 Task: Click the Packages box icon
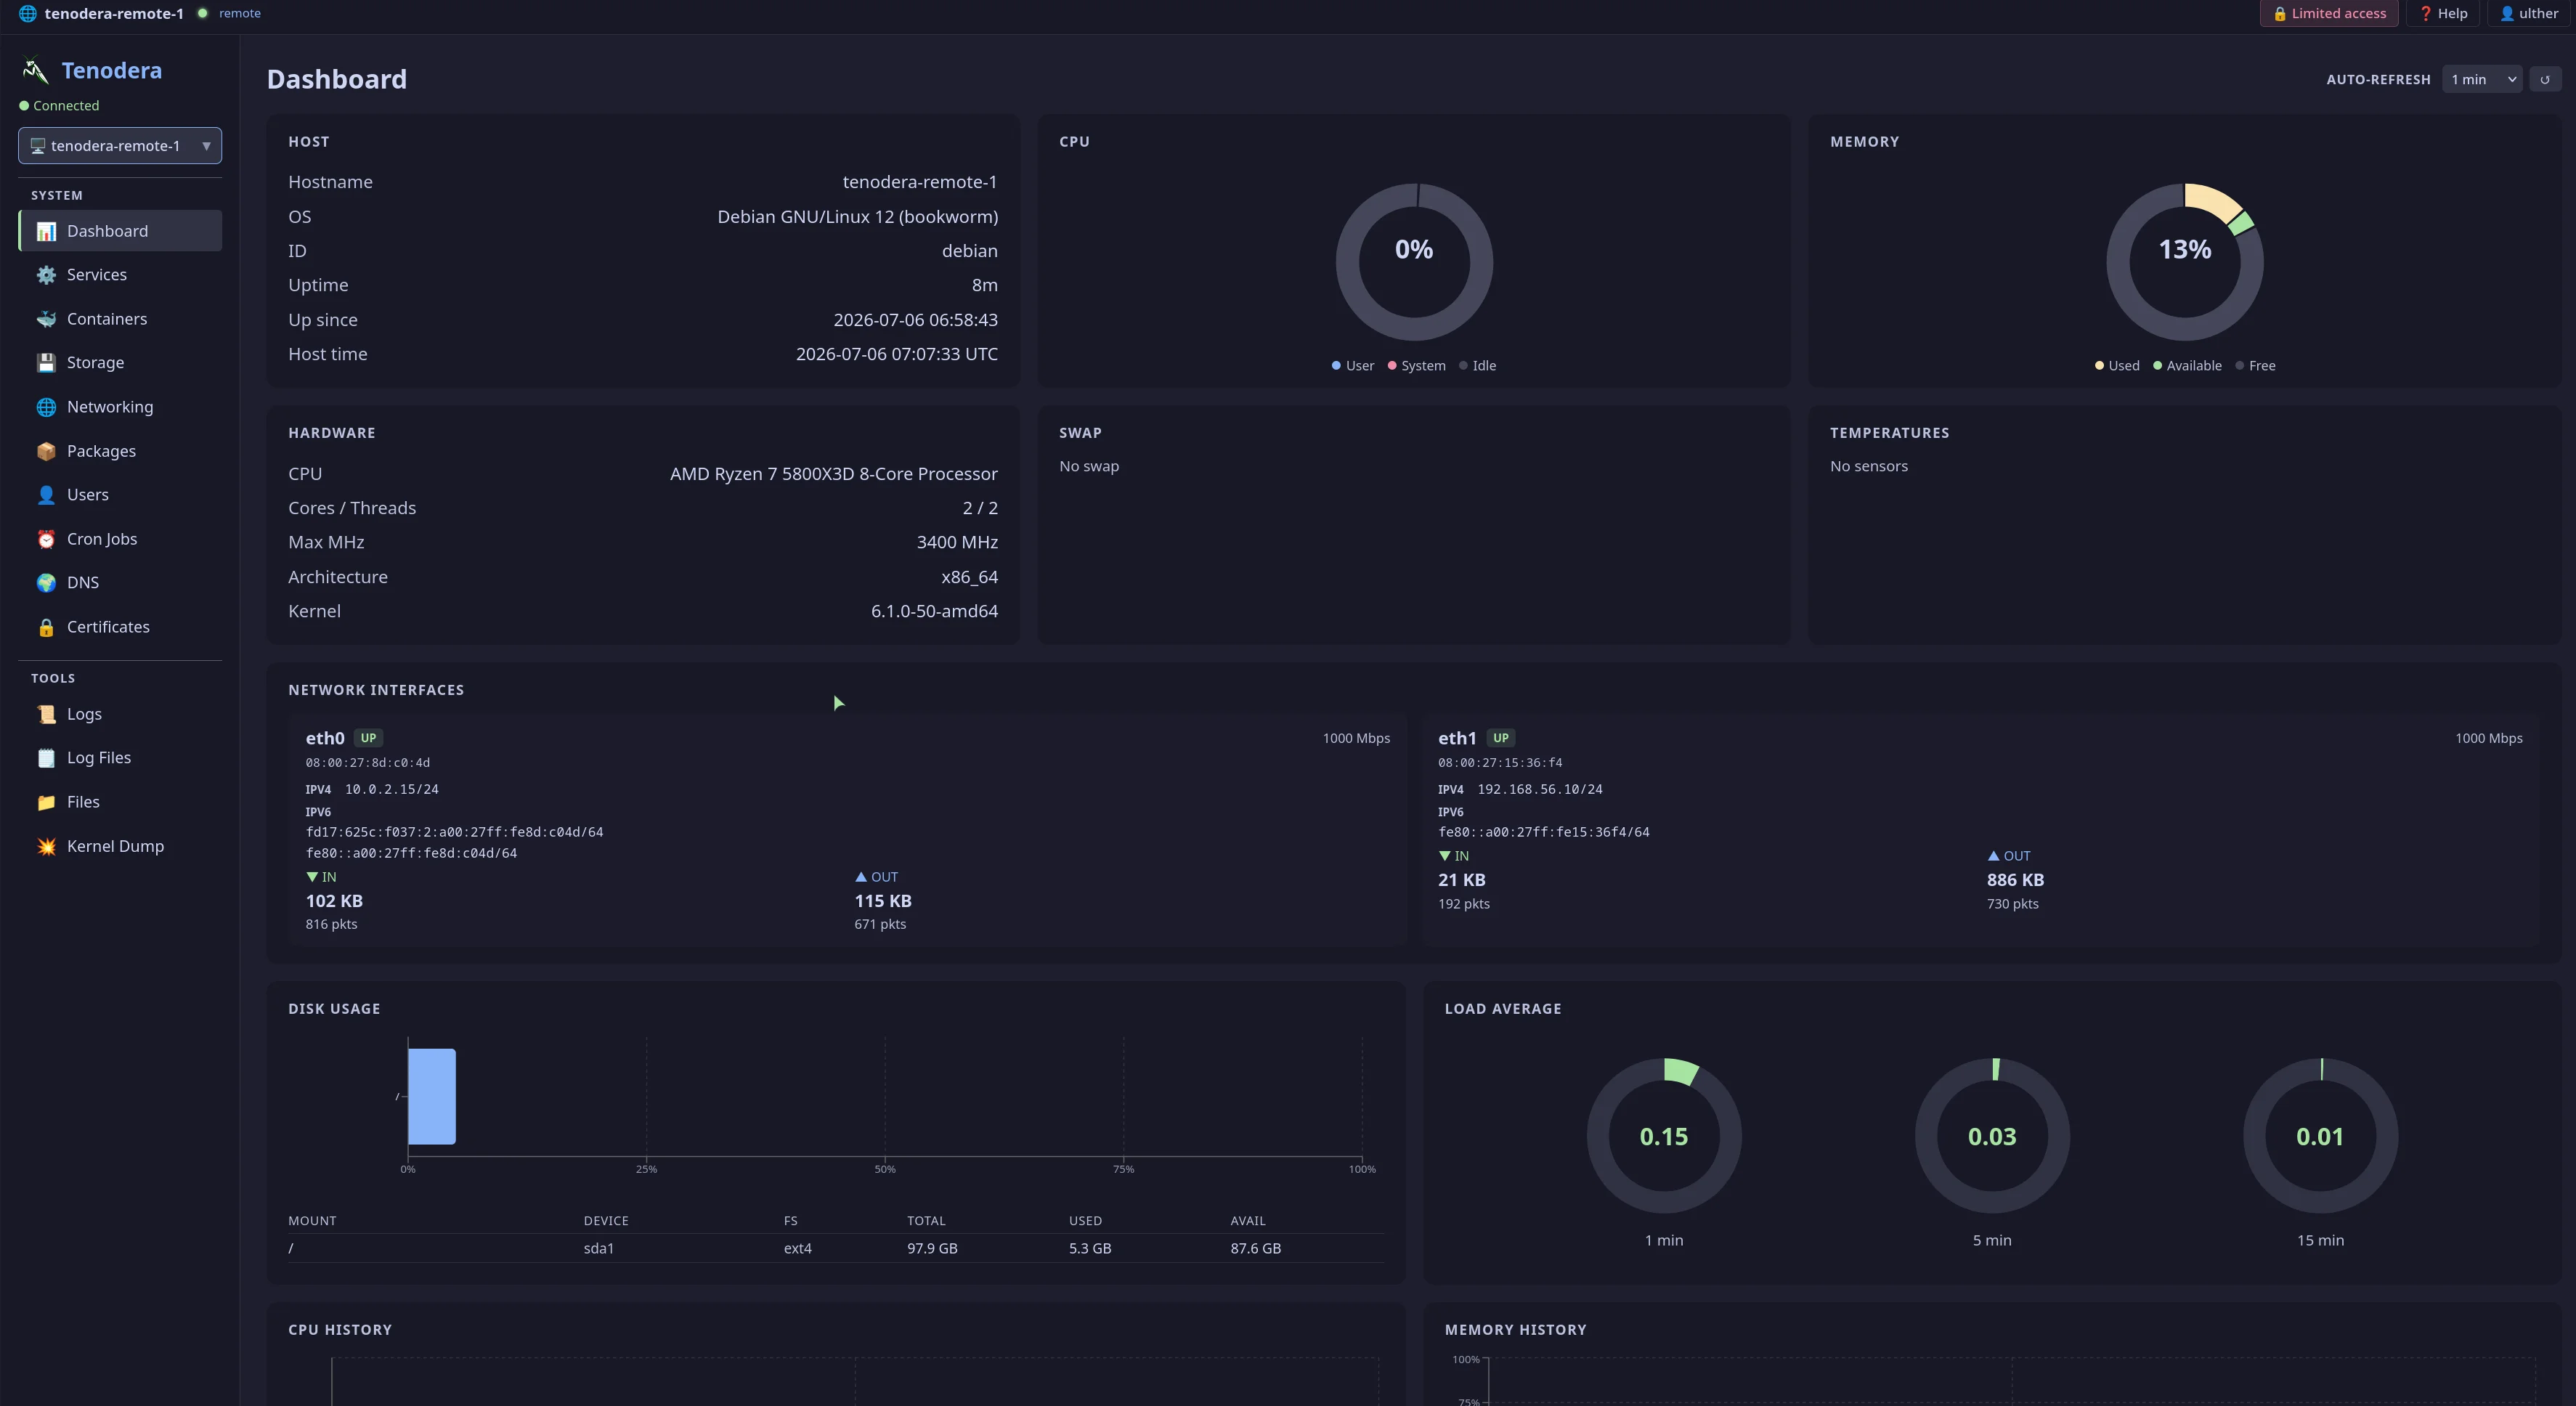tap(46, 451)
